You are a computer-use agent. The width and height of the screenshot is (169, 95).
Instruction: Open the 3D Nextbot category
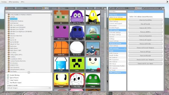[x=13, y=19]
